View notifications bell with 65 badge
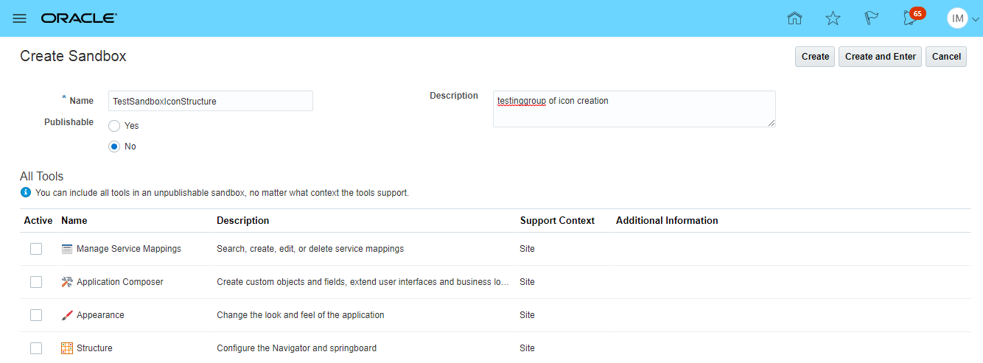Image resolution: width=983 pixels, height=363 pixels. 911,18
